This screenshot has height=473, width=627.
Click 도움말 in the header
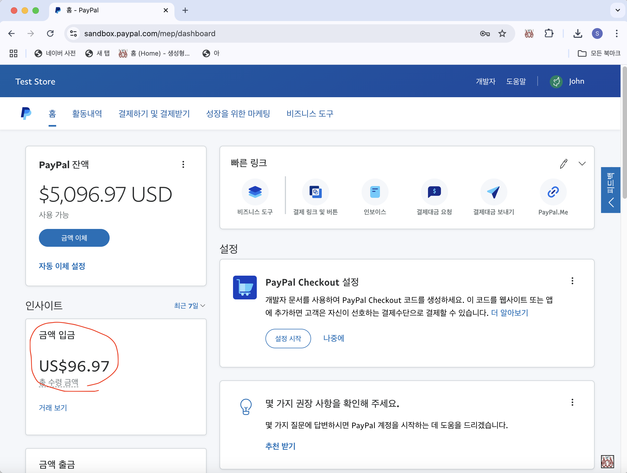pyautogui.click(x=516, y=82)
